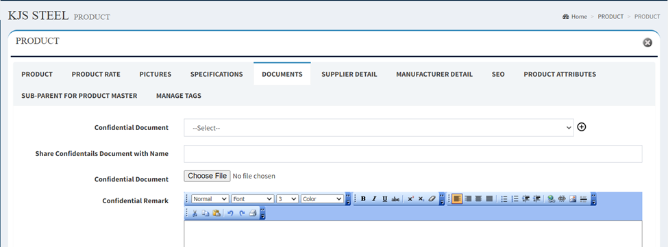Align text left in editor

(x=457, y=198)
